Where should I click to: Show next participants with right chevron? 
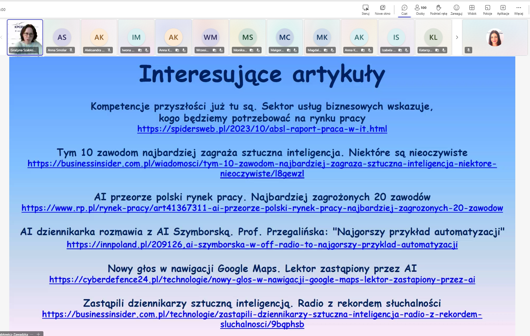pos(457,37)
